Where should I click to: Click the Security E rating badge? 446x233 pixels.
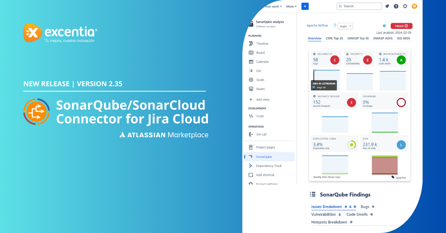pyautogui.click(x=368, y=59)
